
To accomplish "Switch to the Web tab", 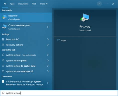I will [34, 4].
